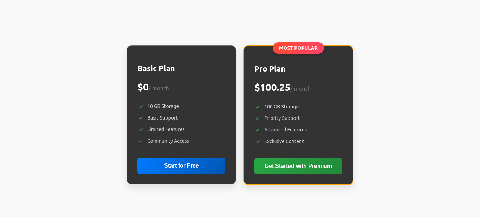The width and height of the screenshot is (480, 217).
Task: Click the checkmark beside 10 GB Storage
Action: (141, 106)
